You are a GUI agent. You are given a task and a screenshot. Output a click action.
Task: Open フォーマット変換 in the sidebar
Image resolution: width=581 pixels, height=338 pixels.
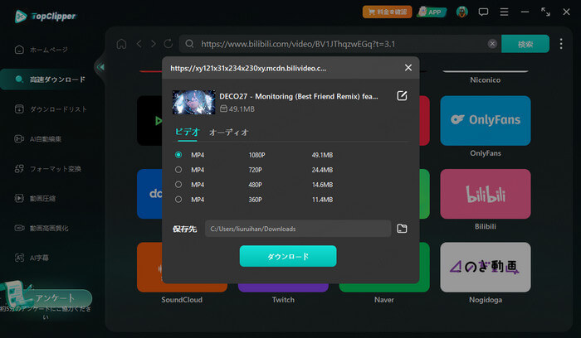[x=48, y=169]
